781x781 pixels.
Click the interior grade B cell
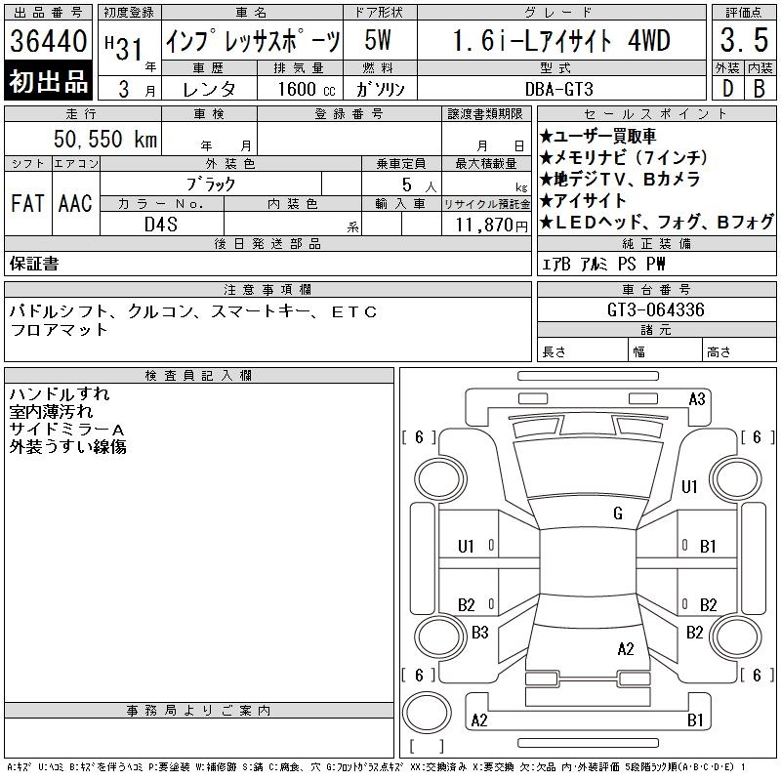tap(759, 88)
